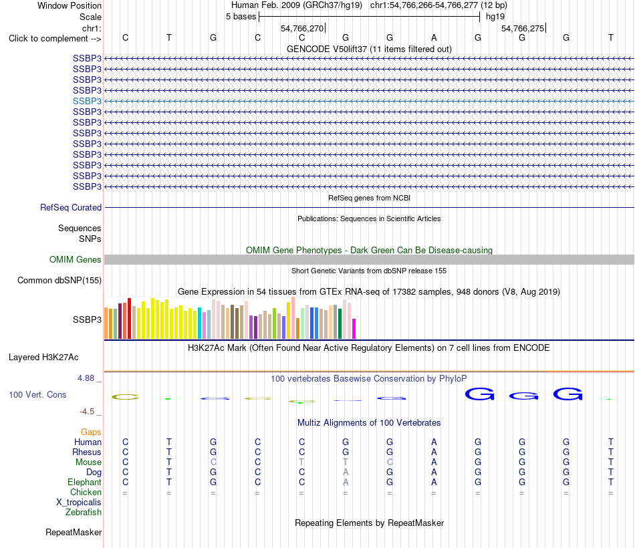This screenshot has width=635, height=548.
Task: Click the 'Click to complement -->' label
Action: [x=55, y=39]
